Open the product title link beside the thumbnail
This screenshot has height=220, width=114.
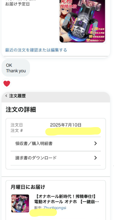point(66,199)
